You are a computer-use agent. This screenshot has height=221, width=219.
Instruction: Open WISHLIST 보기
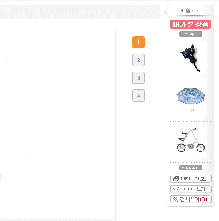point(191,179)
